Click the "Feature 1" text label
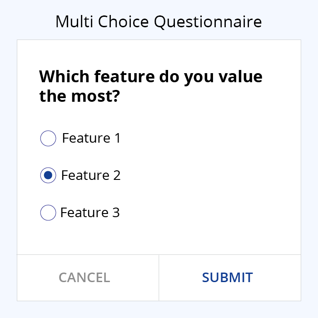 (91, 138)
